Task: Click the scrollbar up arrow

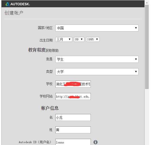Action: 147,3
